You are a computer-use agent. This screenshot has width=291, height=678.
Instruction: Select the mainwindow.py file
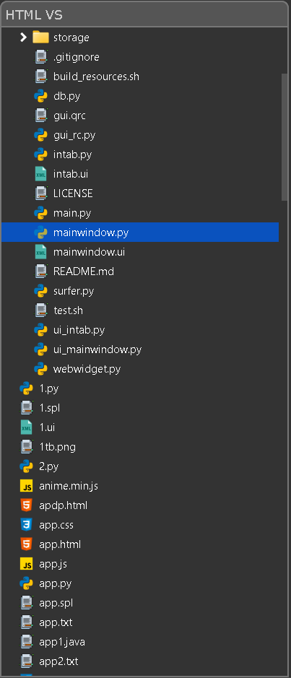[140, 232]
